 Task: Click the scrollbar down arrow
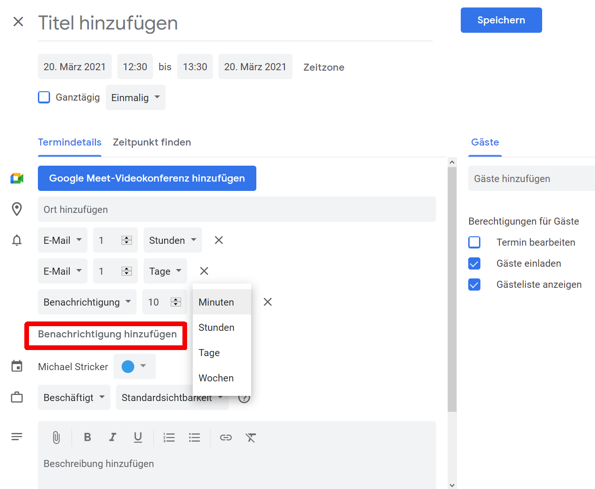(452, 485)
